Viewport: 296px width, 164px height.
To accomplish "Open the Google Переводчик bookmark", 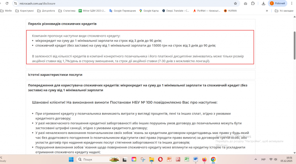I will (123, 11).
